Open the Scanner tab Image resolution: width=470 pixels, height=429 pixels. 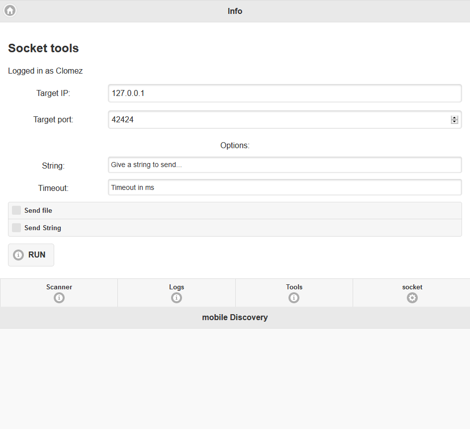[x=59, y=293]
